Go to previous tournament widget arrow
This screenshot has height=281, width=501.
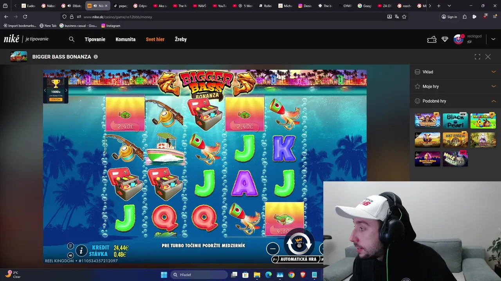45,91
